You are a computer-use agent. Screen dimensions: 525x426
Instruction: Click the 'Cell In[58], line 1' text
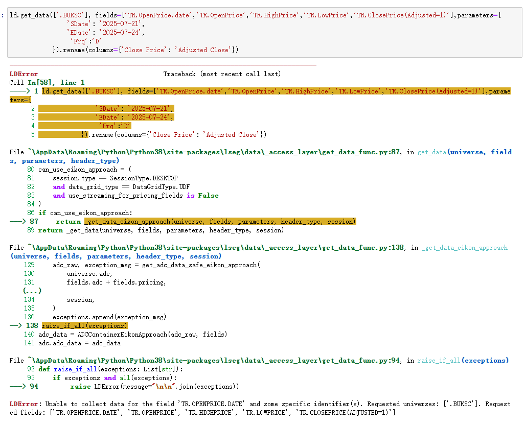pos(47,83)
